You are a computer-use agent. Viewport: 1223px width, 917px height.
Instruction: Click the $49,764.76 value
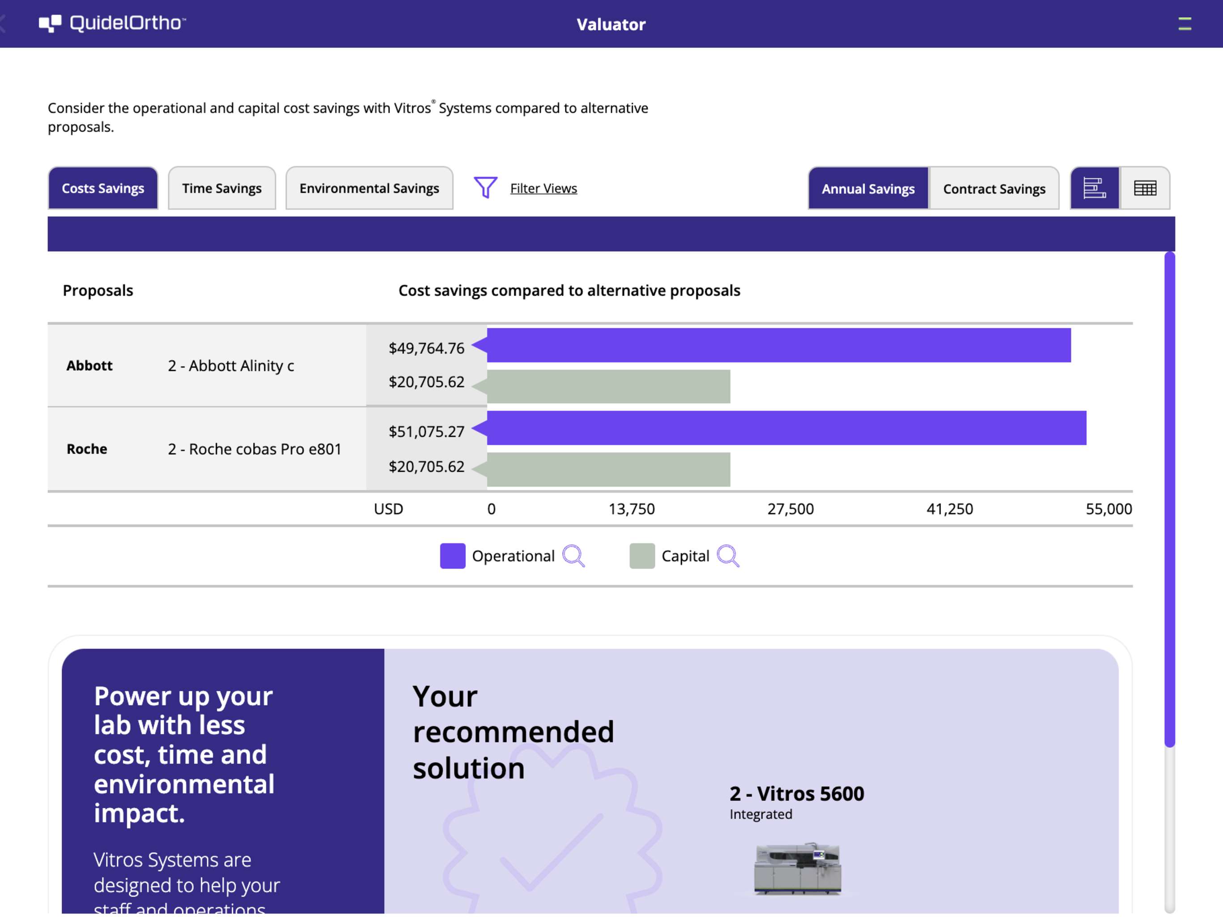tap(426, 348)
